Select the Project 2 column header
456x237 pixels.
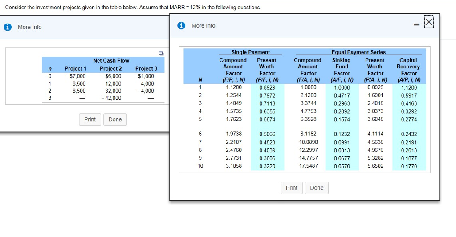[110, 68]
